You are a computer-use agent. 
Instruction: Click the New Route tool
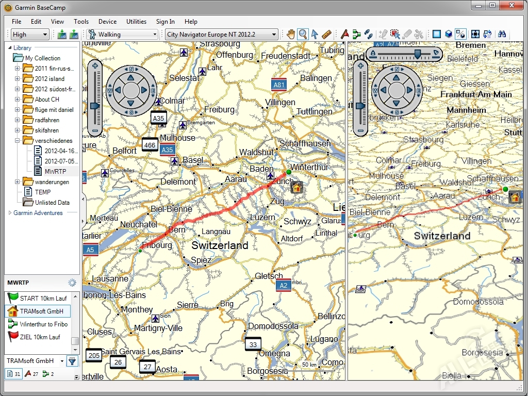(x=357, y=35)
